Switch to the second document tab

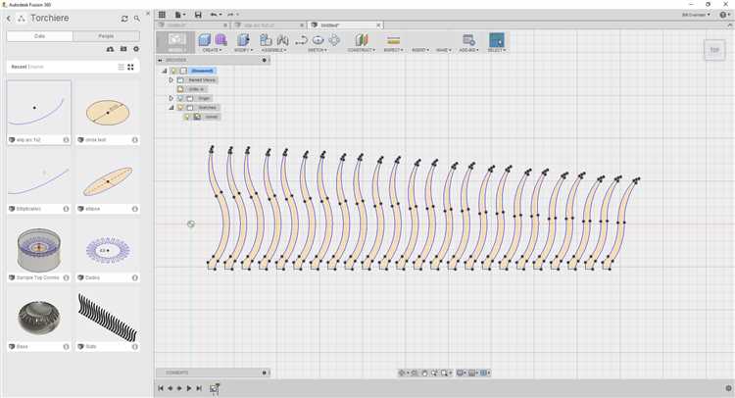click(269, 25)
